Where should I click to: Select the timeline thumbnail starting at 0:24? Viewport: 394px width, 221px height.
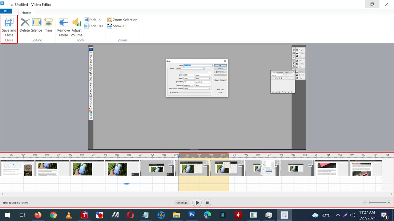pos(157,168)
